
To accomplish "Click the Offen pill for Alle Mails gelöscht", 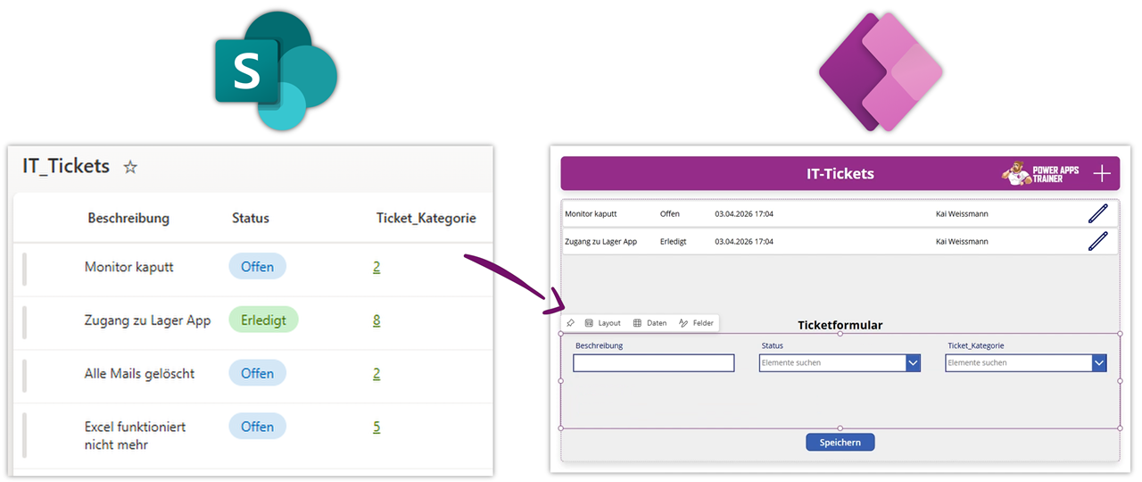I will [258, 373].
